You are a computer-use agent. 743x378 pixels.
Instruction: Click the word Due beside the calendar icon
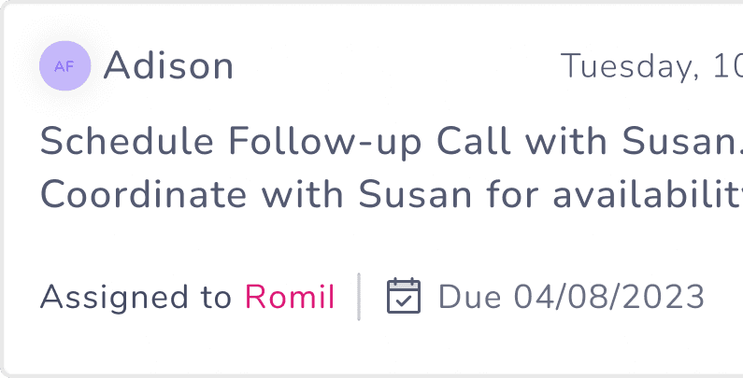tap(469, 297)
